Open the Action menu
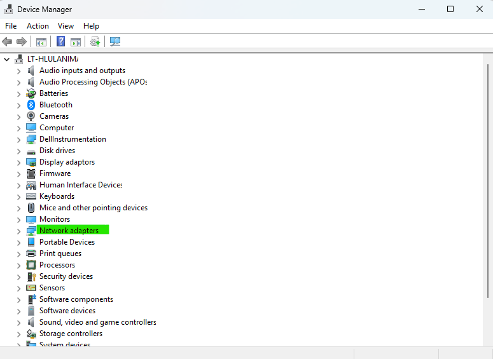This screenshot has height=359, width=493. pyautogui.click(x=38, y=26)
